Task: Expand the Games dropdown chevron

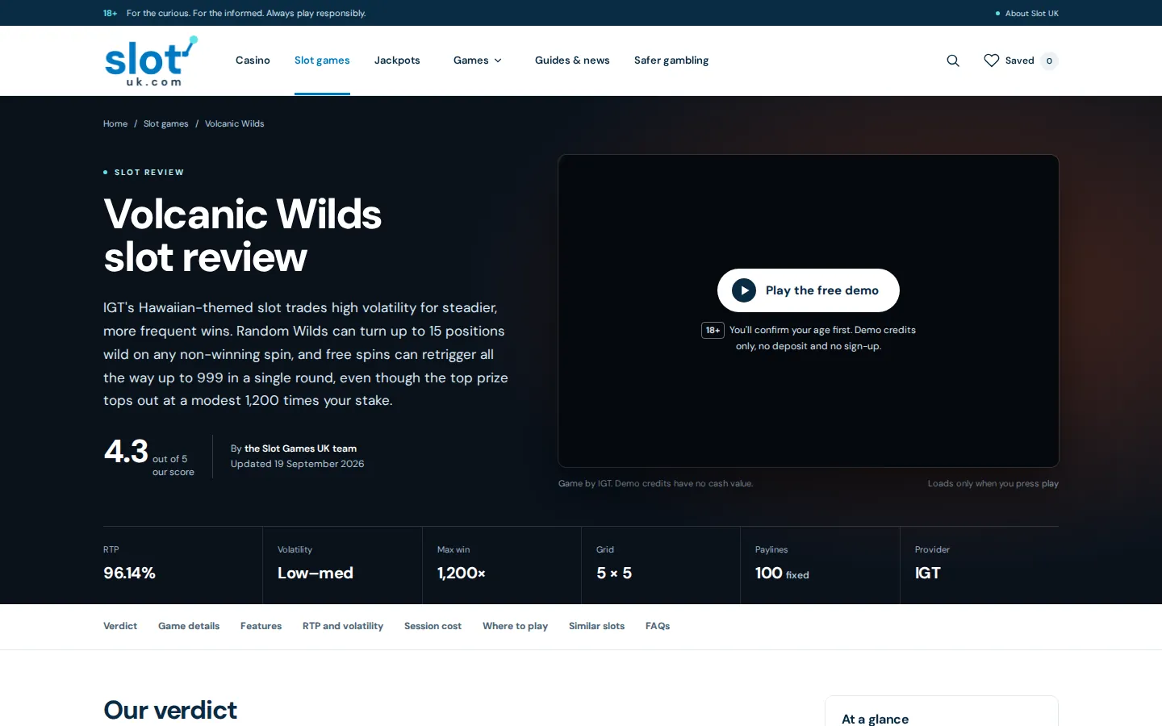Action: tap(498, 60)
